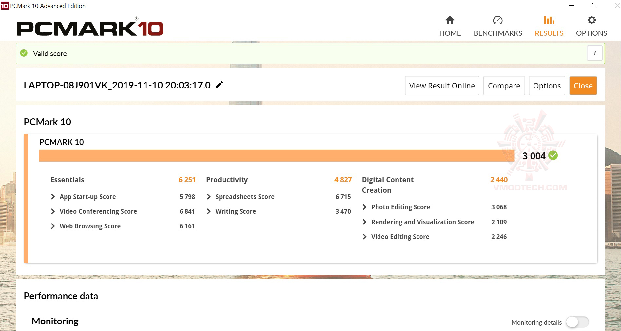This screenshot has height=331, width=621.
Task: Click the Benchmarks gauge icon
Action: click(498, 20)
